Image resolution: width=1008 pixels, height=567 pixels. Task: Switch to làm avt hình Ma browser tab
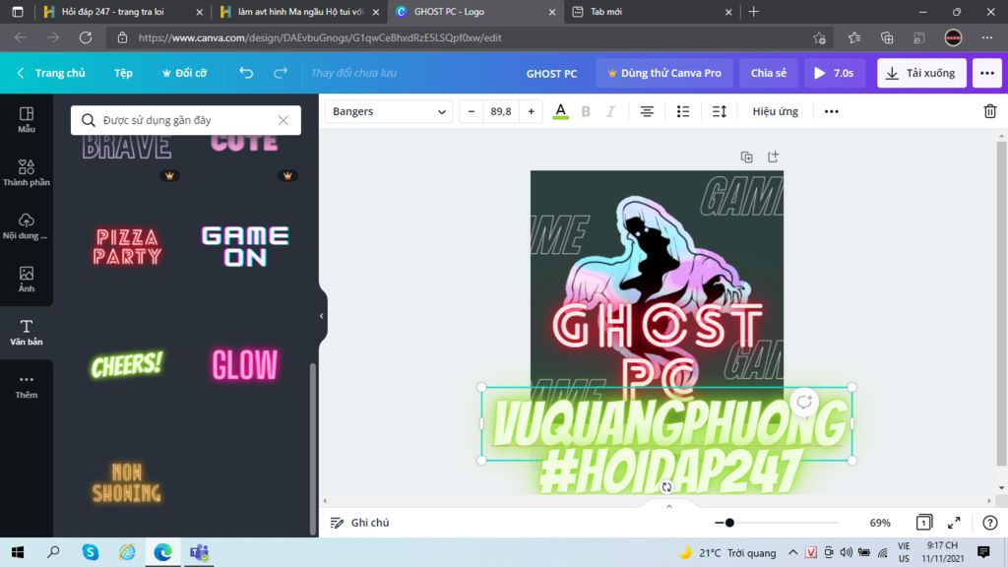[299, 12]
